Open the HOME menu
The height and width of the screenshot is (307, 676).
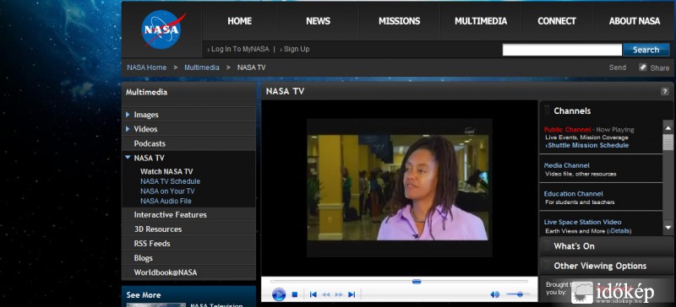[240, 21]
